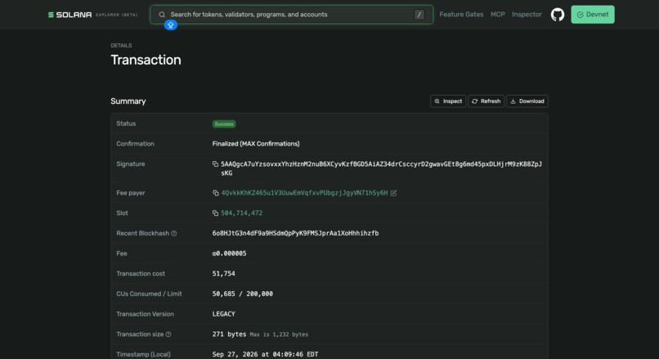This screenshot has height=359, width=659.
Task: Select the timestamp Sep 27, 2026 value
Action: [x=265, y=354]
